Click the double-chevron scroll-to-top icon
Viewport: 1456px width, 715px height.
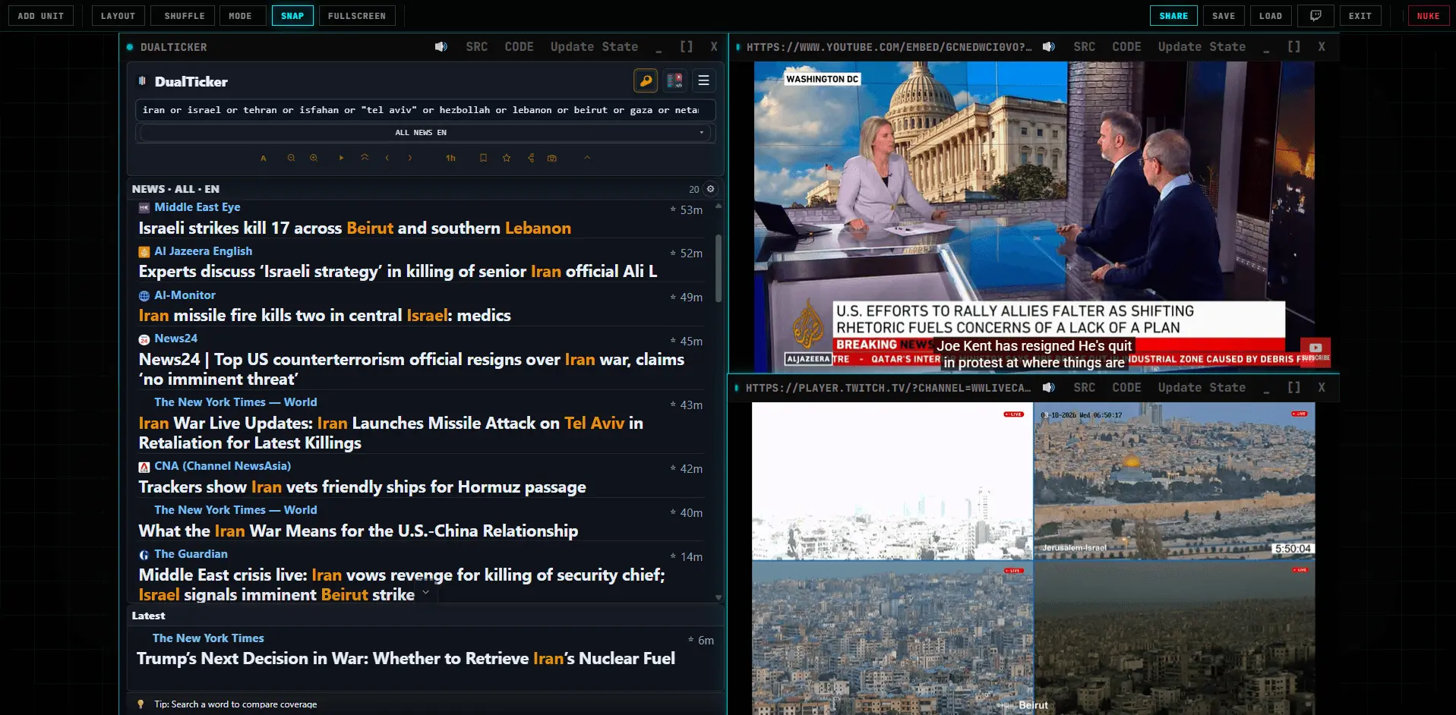click(365, 158)
